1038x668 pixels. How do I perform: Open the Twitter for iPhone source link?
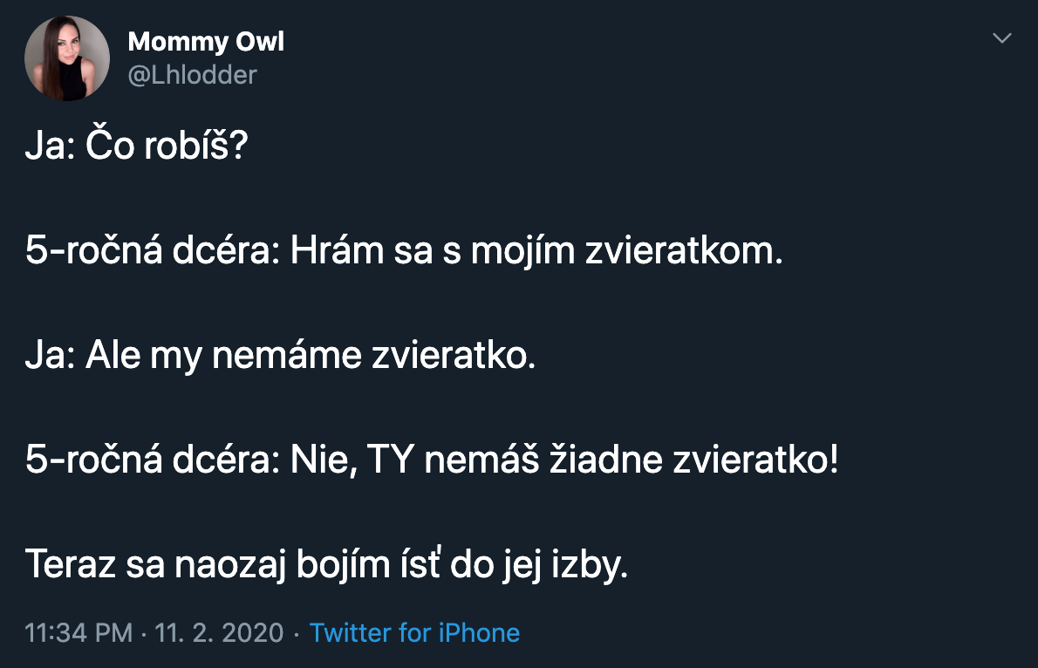pos(414,632)
